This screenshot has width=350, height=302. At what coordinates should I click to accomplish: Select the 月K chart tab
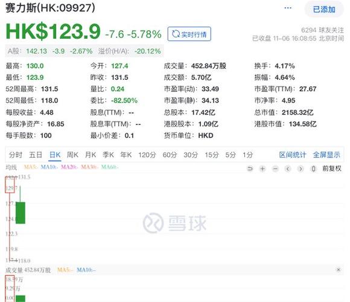91,155
